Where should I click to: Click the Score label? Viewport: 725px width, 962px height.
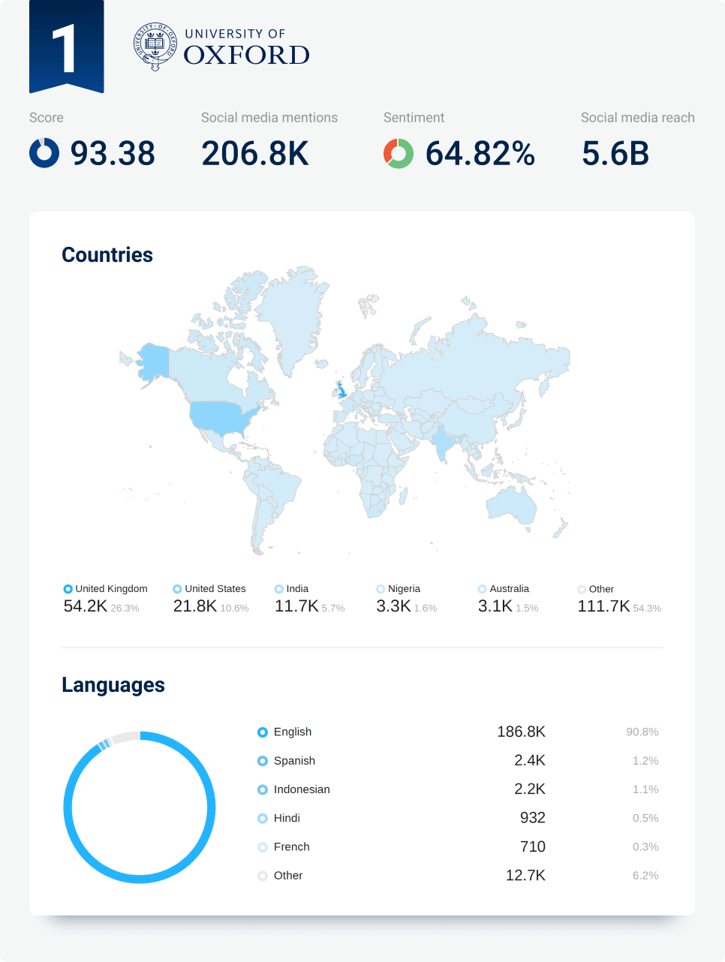pos(47,118)
